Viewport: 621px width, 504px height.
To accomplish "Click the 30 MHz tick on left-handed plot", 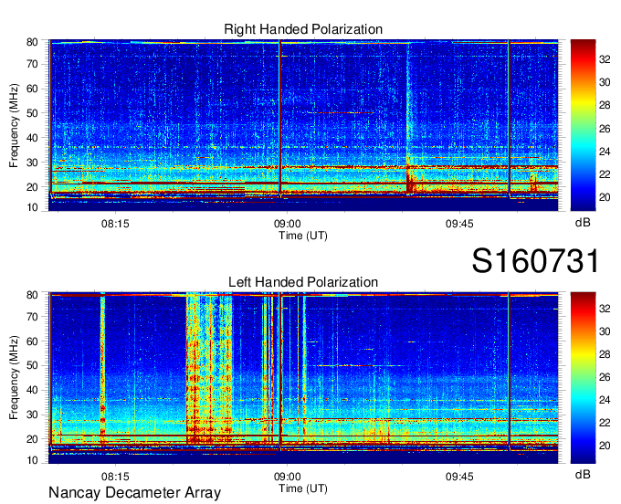I will (x=32, y=415).
